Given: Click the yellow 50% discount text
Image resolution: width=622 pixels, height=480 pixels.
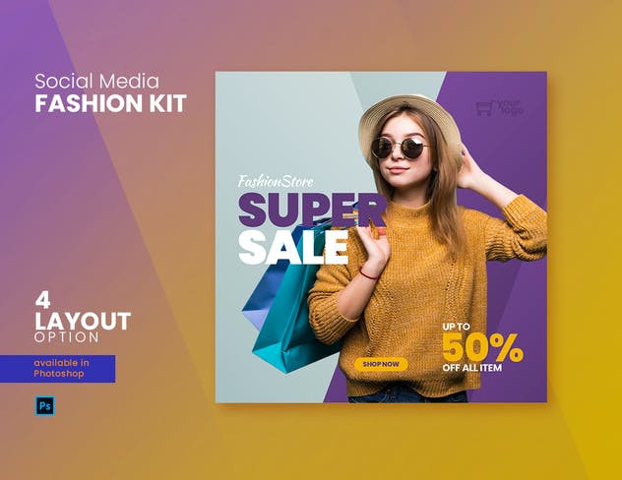Looking at the screenshot, I should click(482, 347).
